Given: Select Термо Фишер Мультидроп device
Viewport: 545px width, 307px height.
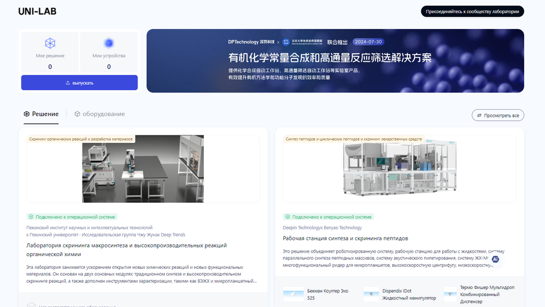Looking at the screenshot, I should coord(480,294).
